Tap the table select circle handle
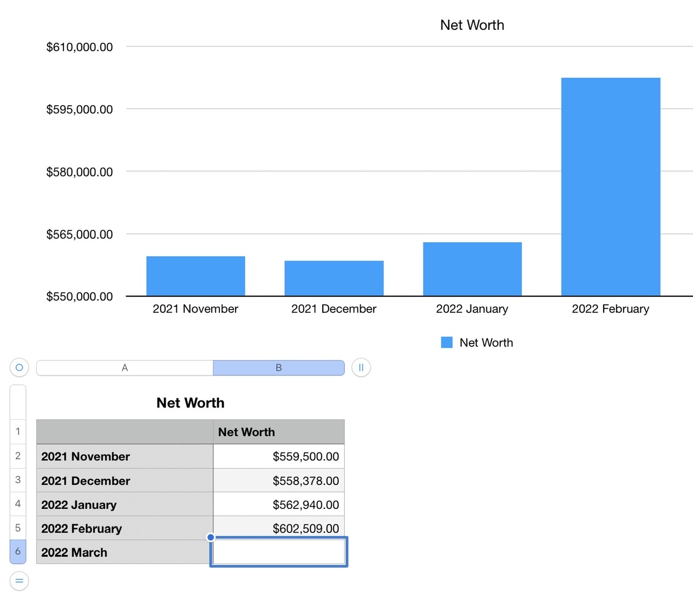This screenshot has width=693, height=615. tap(19, 367)
